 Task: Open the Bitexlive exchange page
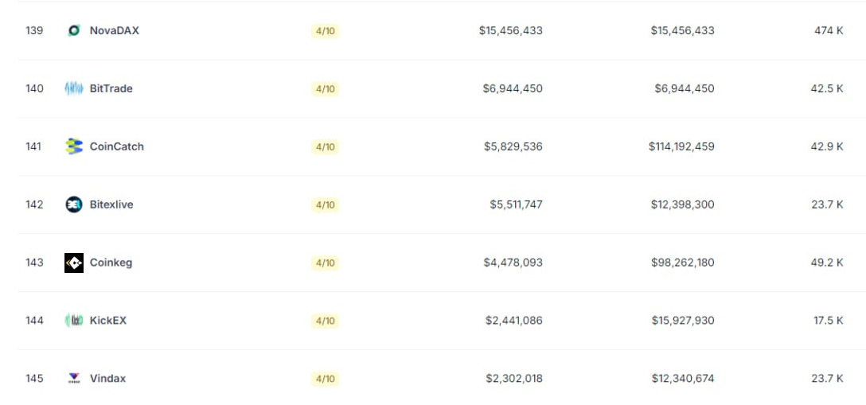[x=111, y=204]
